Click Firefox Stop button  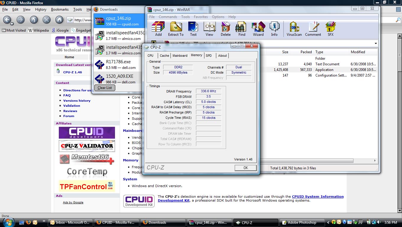[46, 20]
